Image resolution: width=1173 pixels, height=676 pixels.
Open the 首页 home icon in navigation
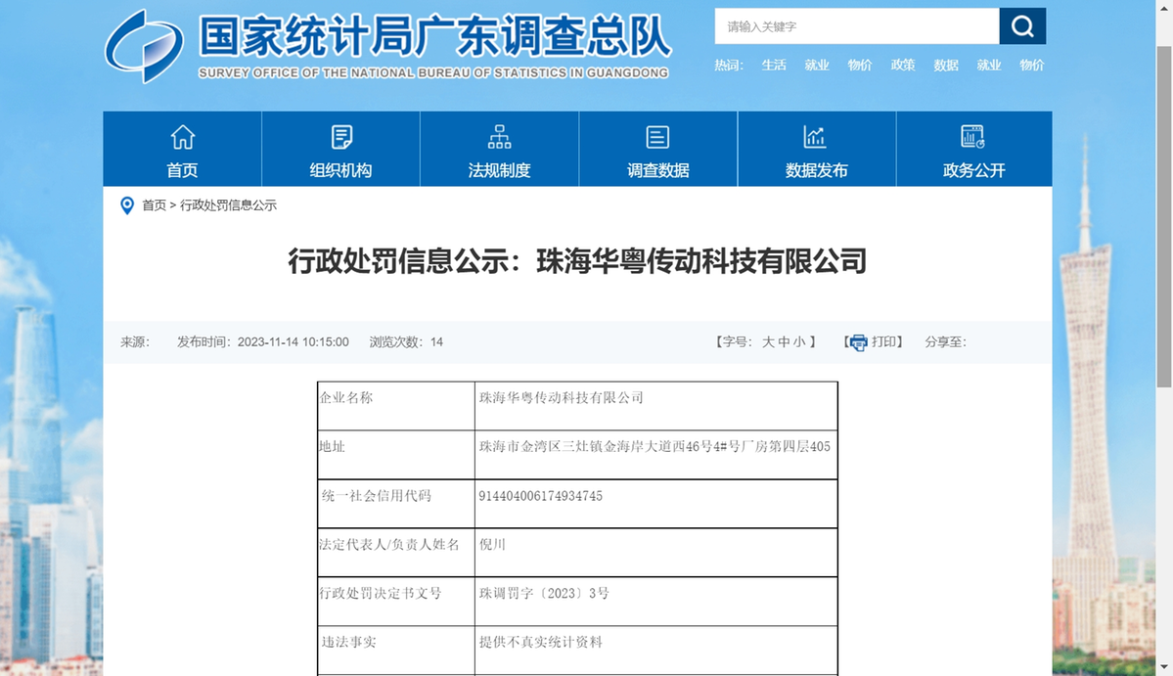(183, 137)
